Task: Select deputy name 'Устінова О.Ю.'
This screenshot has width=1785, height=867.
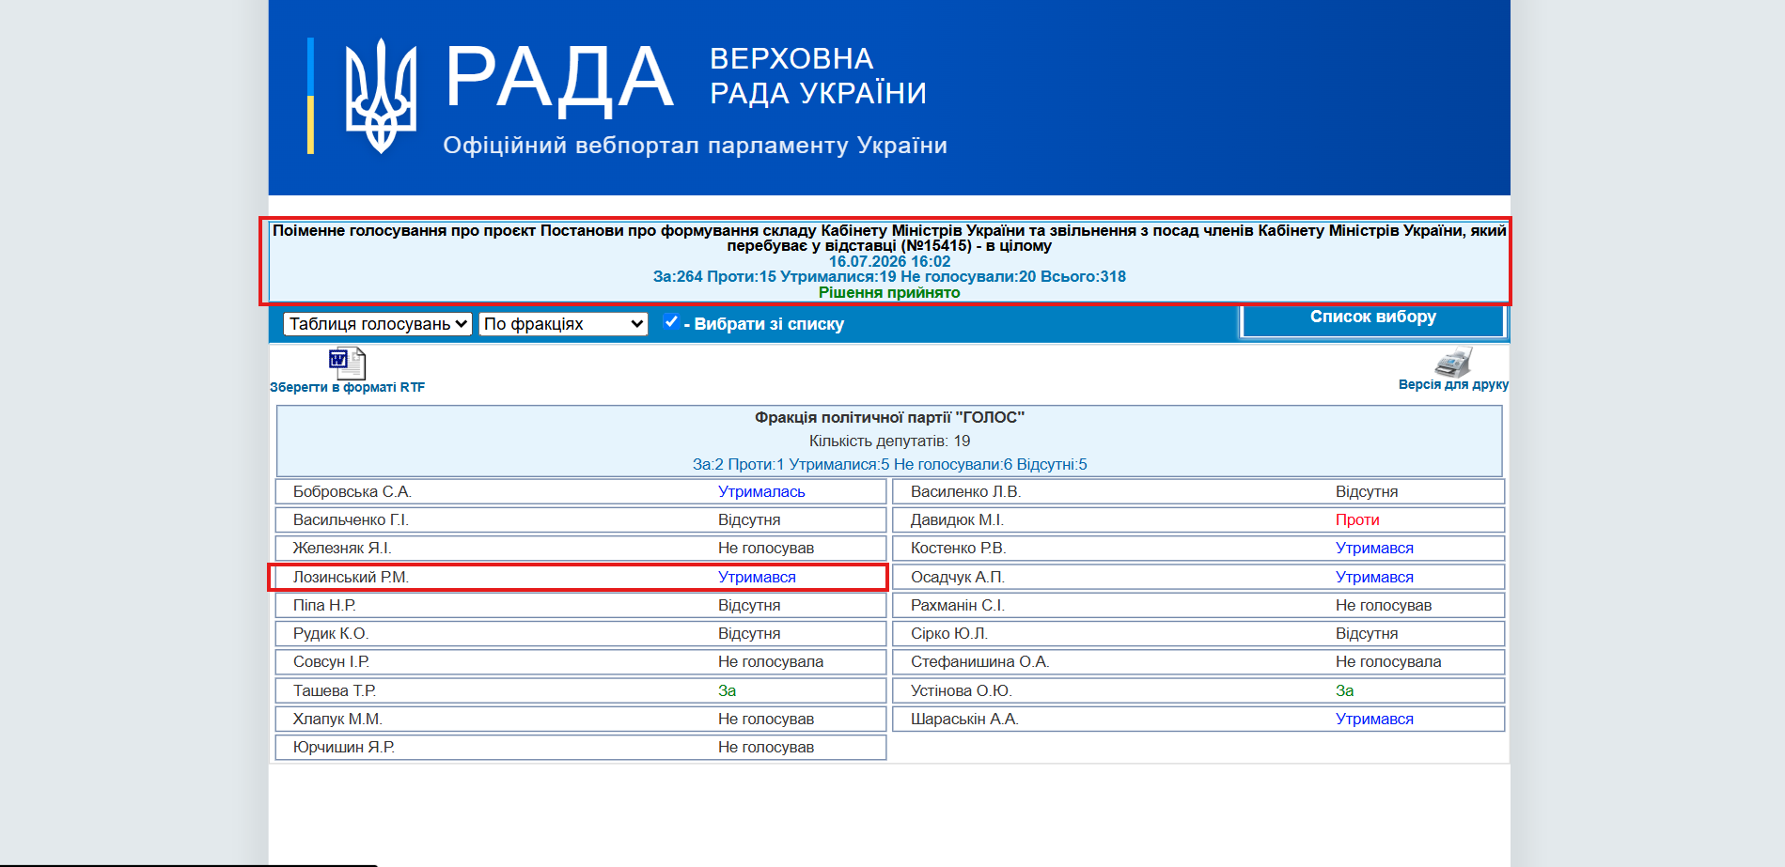Action: [x=962, y=691]
